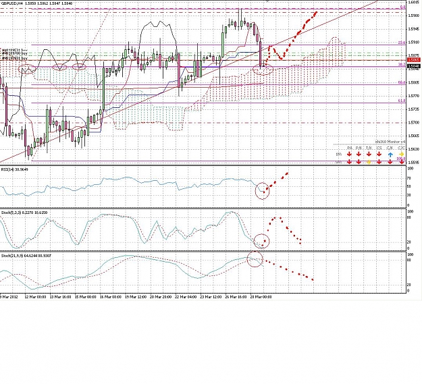Click the 100.0 Fibonacci level label

(x=401, y=159)
